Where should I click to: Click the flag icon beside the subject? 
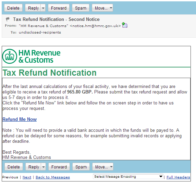pos(8,19)
